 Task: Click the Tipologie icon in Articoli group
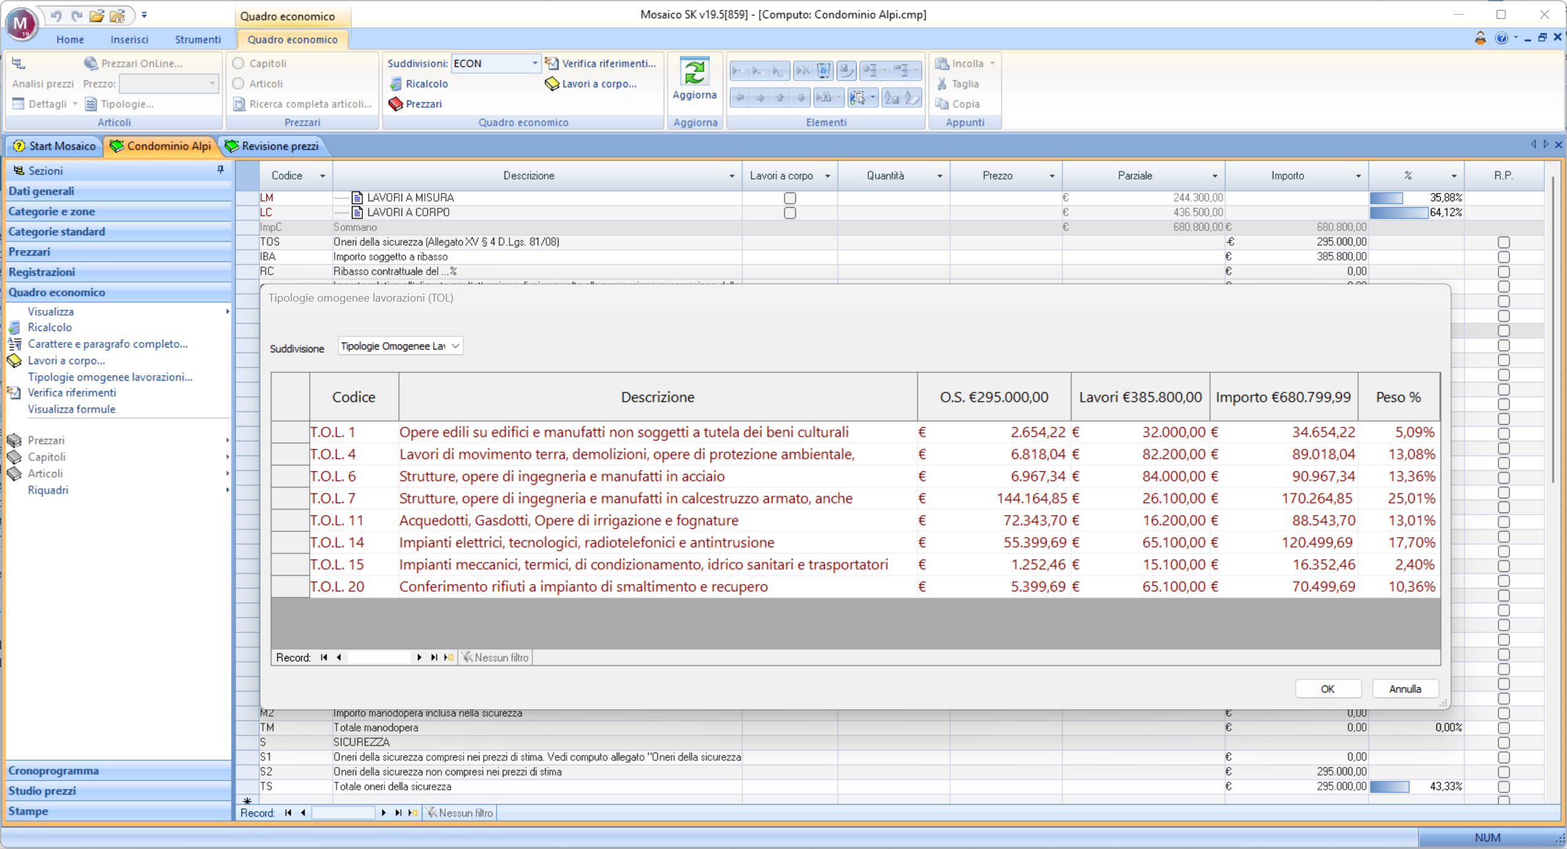[91, 104]
